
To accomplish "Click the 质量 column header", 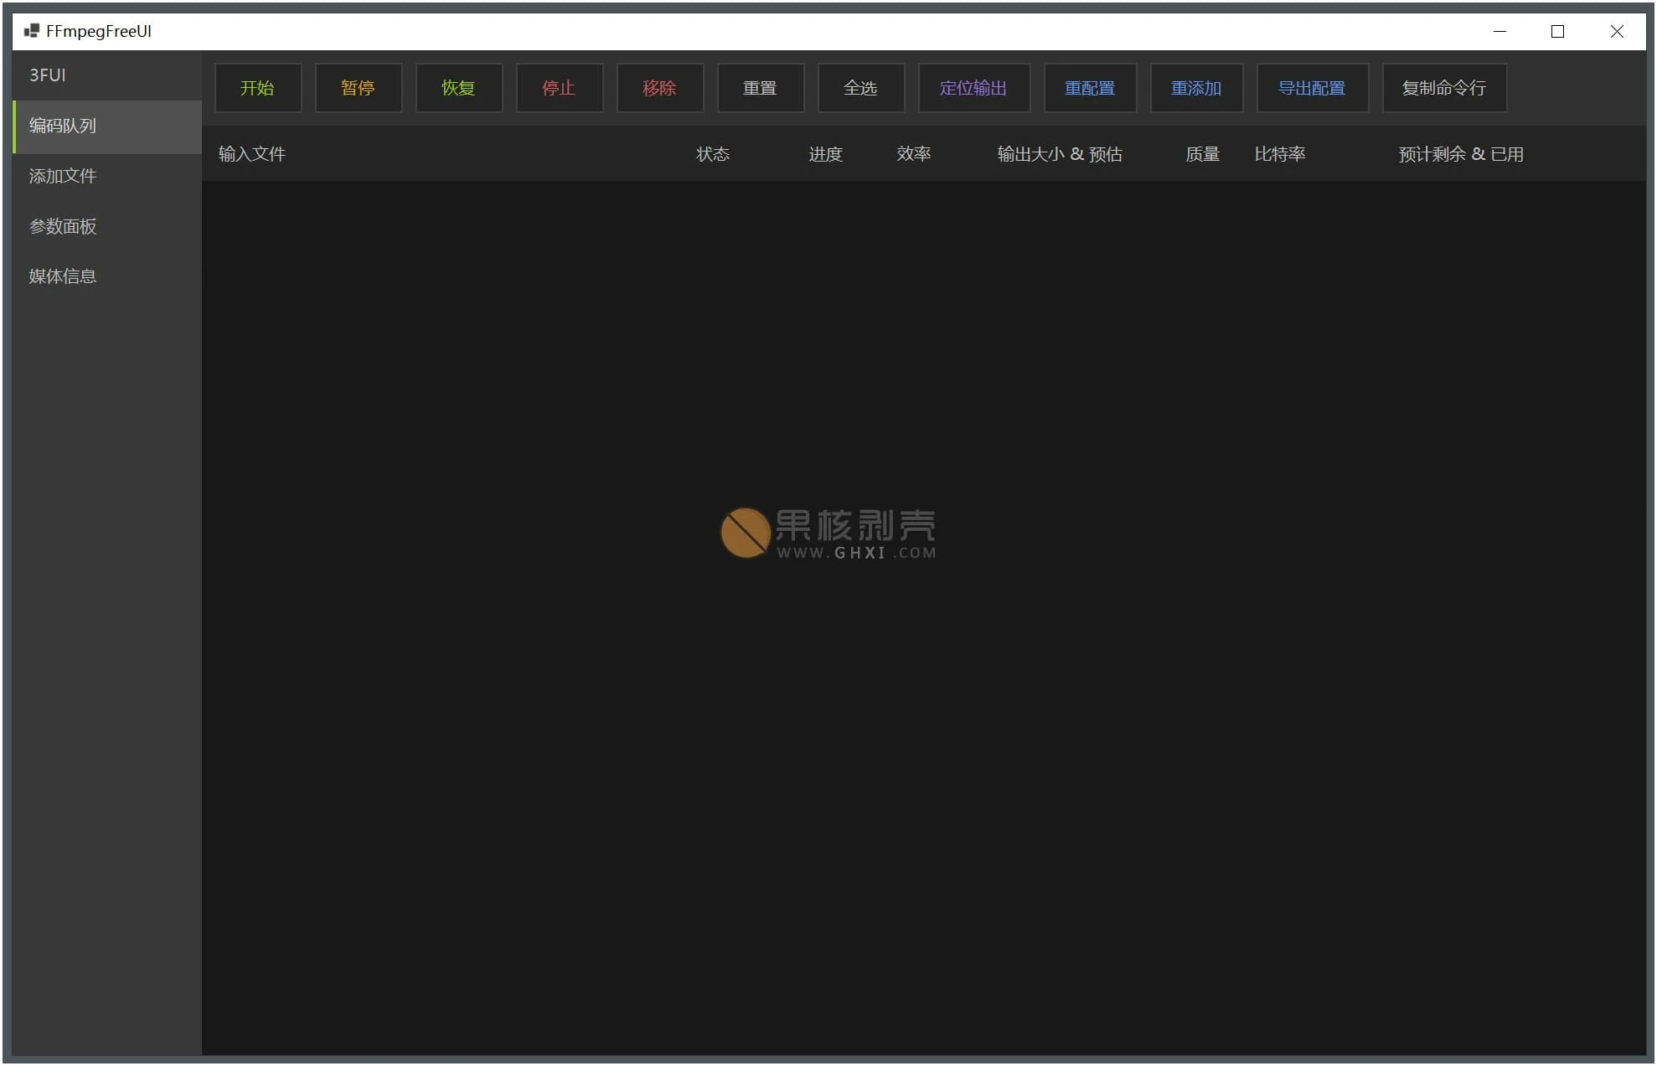I will tap(1202, 154).
